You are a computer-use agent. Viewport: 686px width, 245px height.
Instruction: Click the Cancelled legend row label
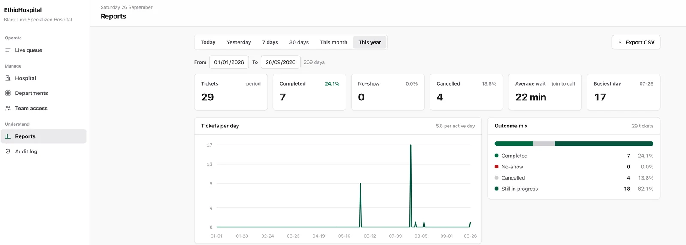pyautogui.click(x=513, y=178)
